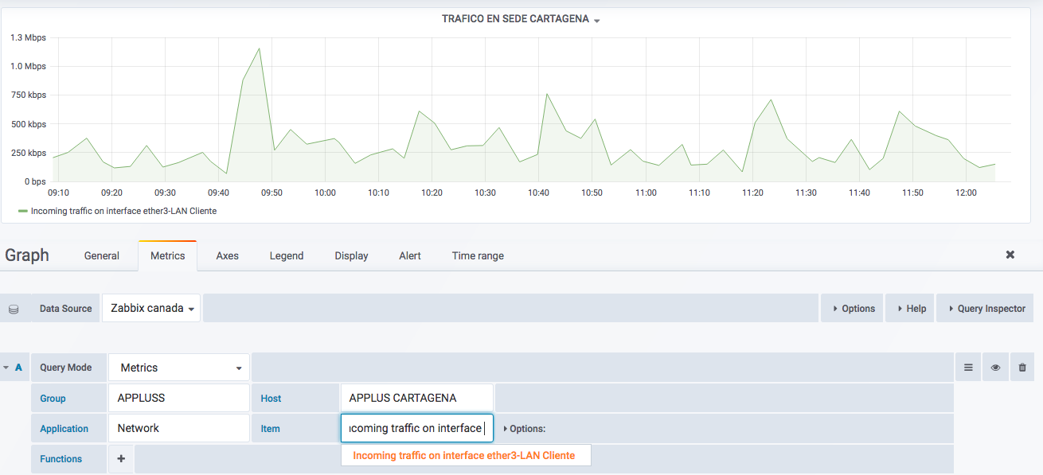Select the Time range tab

(x=477, y=255)
